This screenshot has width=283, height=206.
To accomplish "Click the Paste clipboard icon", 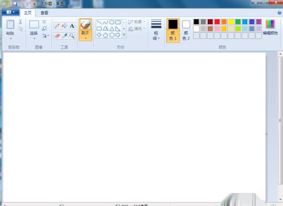I will tap(10, 24).
